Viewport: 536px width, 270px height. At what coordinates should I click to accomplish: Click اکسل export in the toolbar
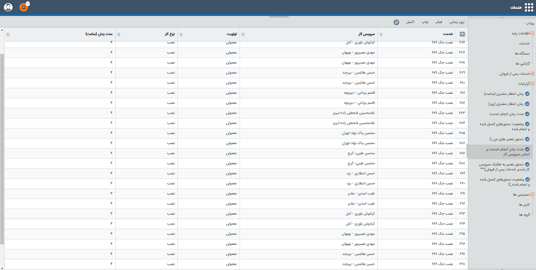point(410,22)
